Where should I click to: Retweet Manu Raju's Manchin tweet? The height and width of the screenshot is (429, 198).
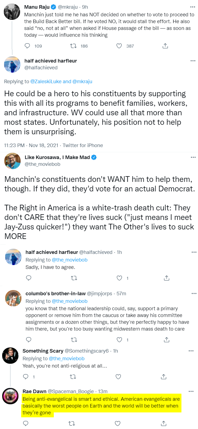(73, 46)
